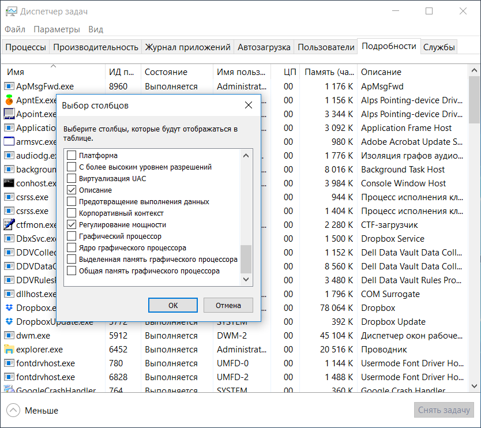The width and height of the screenshot is (481, 428).
Task: Click the Apoint.exe touchpad icon
Action: pyautogui.click(x=9, y=114)
